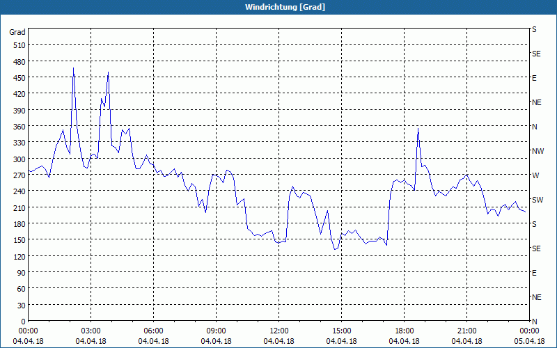Viewport: 557px width, 348px height.
Task: Click compass label SE near the 120 gridline
Action: (x=536, y=248)
